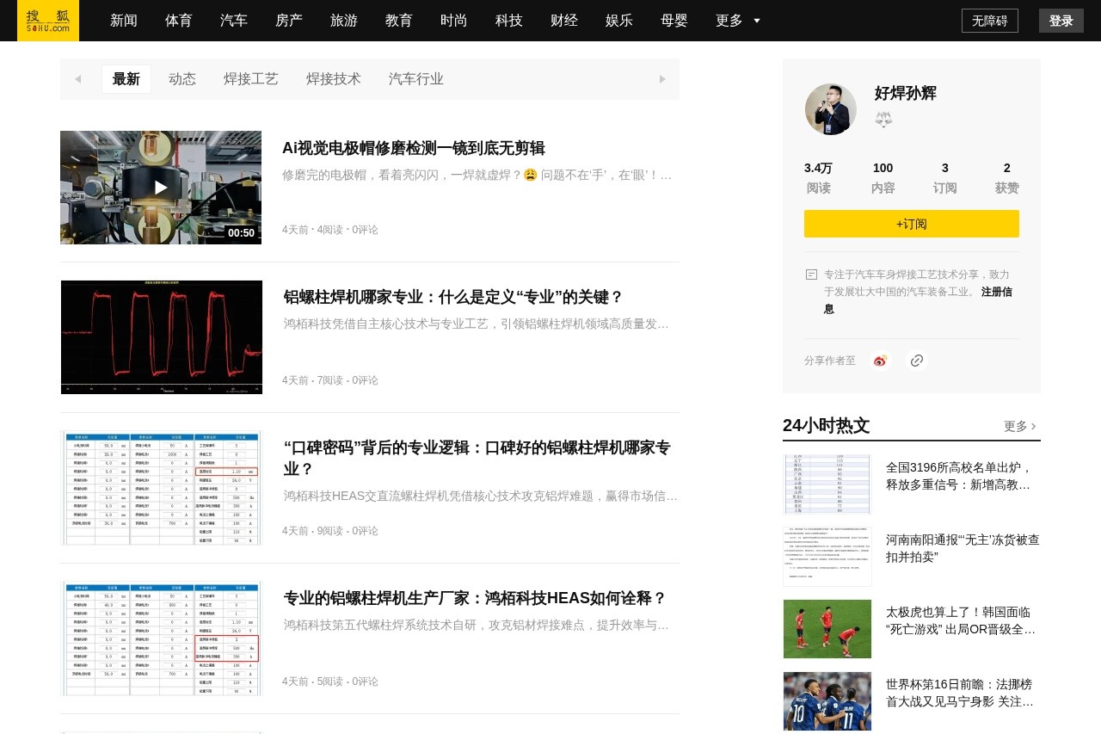Screen dimensions: 1101x734
Task: Open article 口碑密码背后的专业逻辑
Action: click(477, 458)
